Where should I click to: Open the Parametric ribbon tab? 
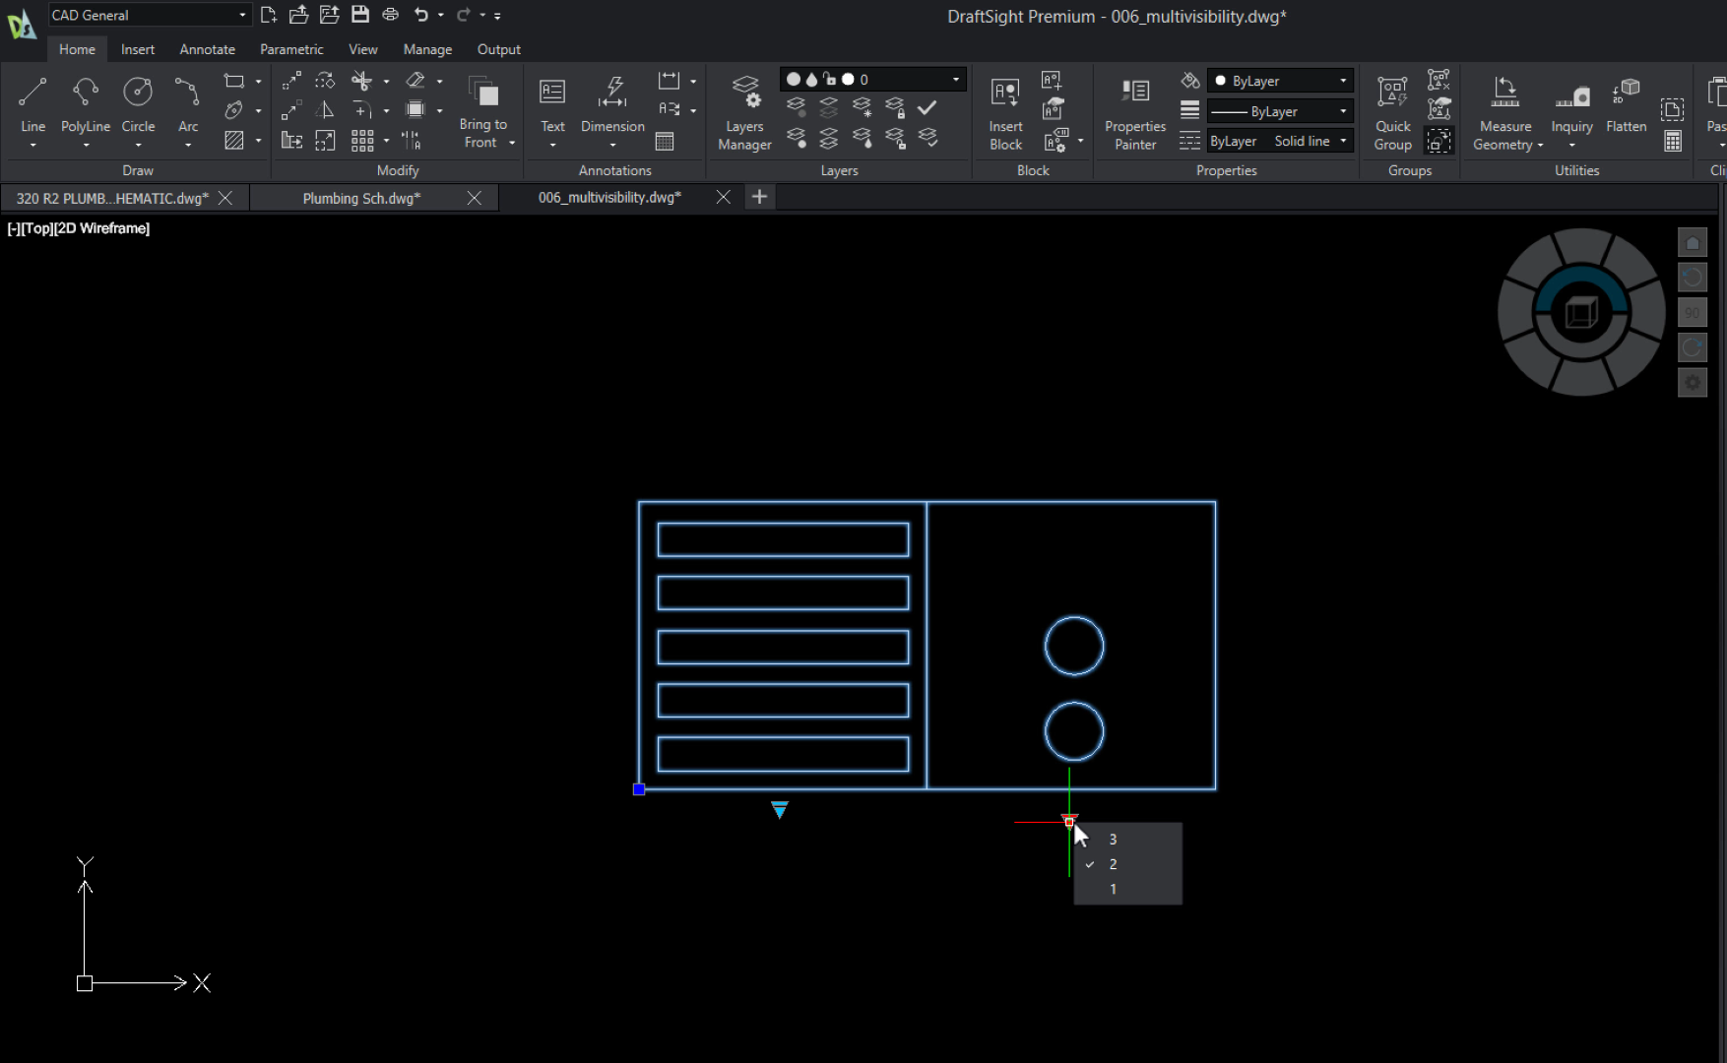(291, 49)
